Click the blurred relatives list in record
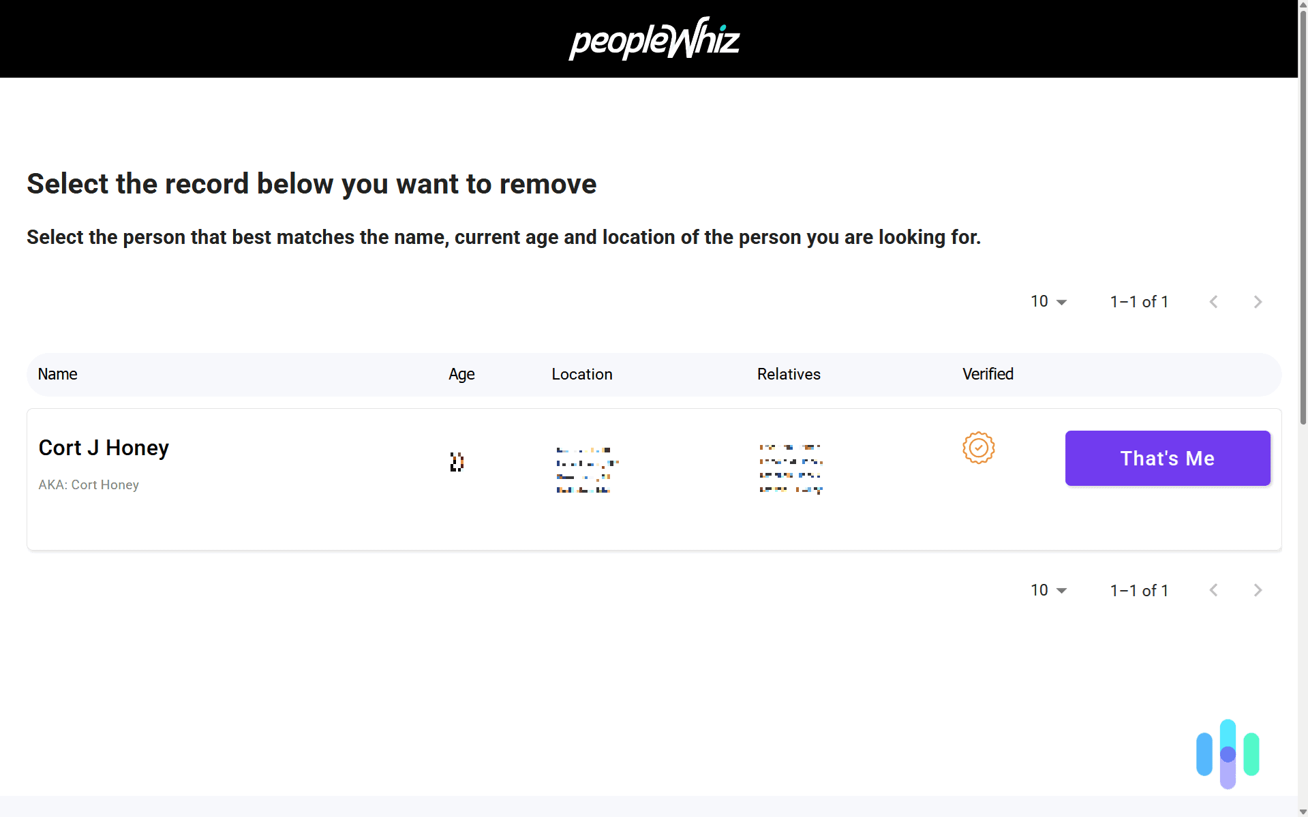 pos(791,469)
